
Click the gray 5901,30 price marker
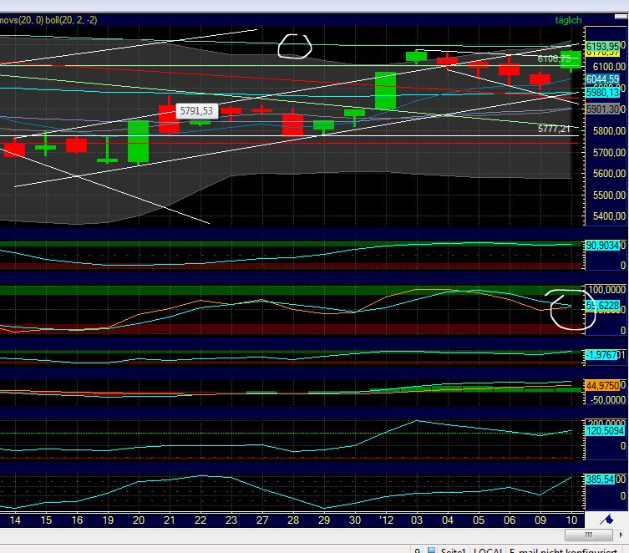click(601, 109)
